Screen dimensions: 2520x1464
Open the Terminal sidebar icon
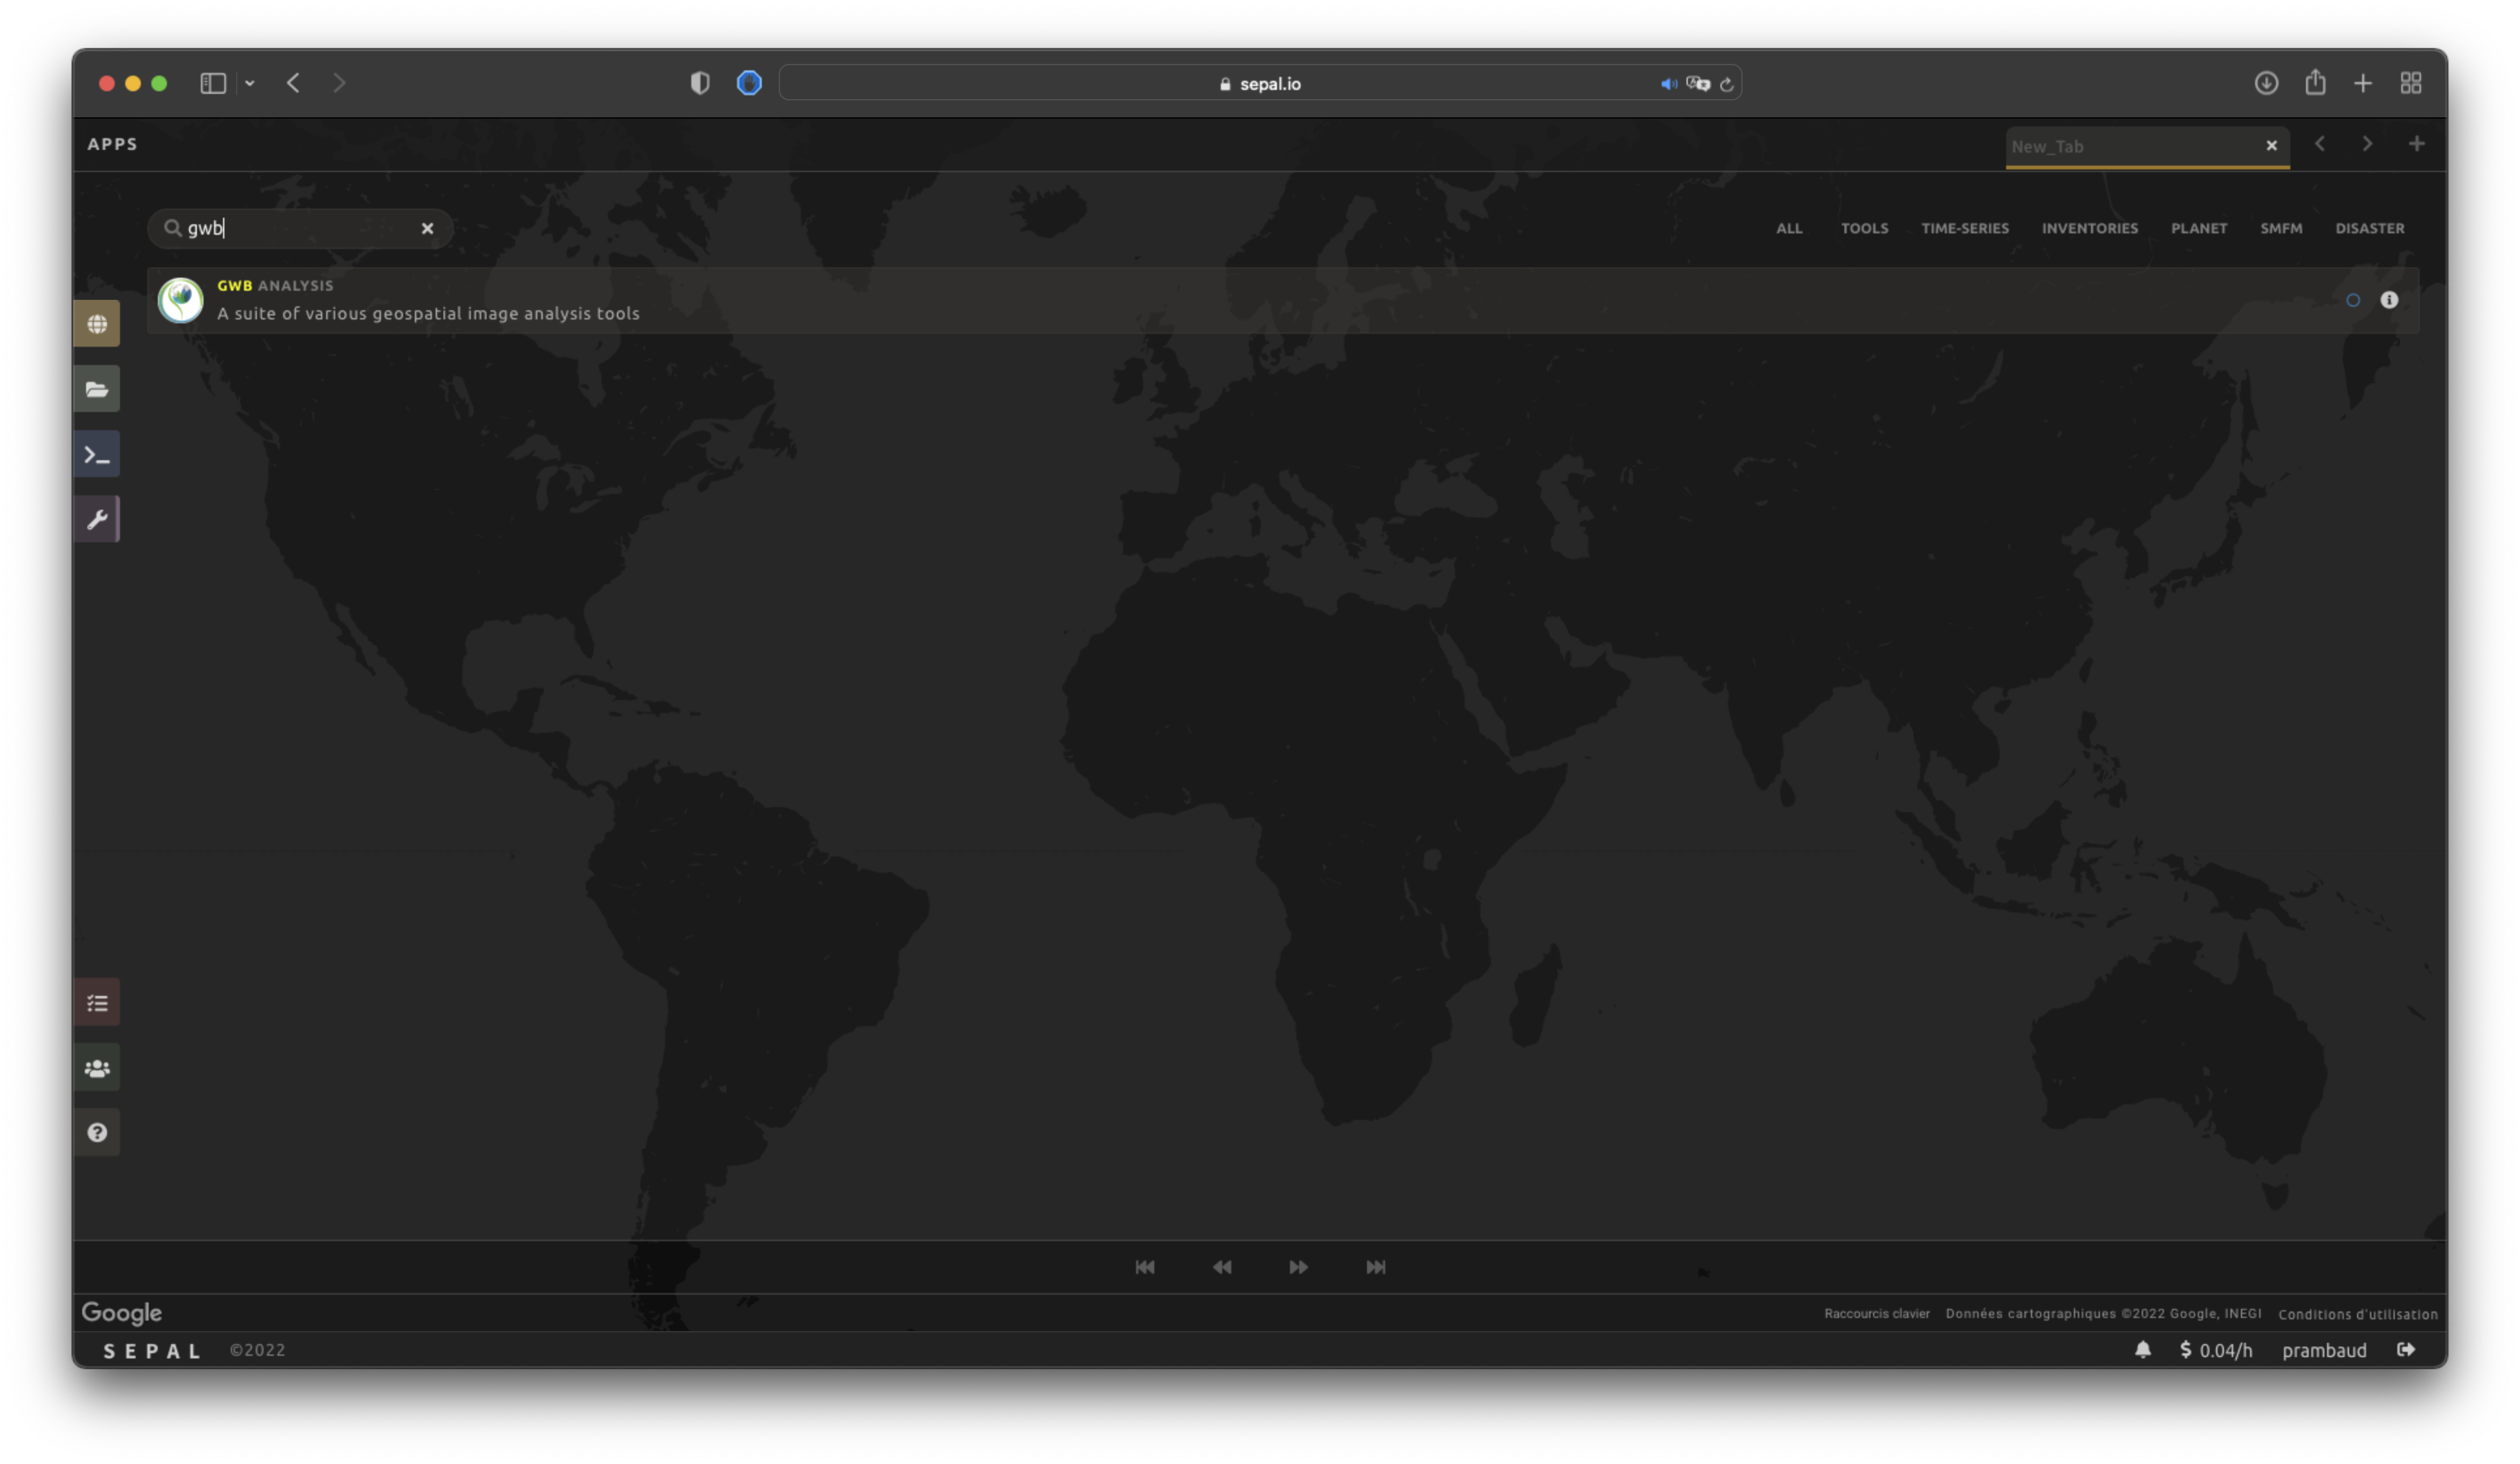97,455
